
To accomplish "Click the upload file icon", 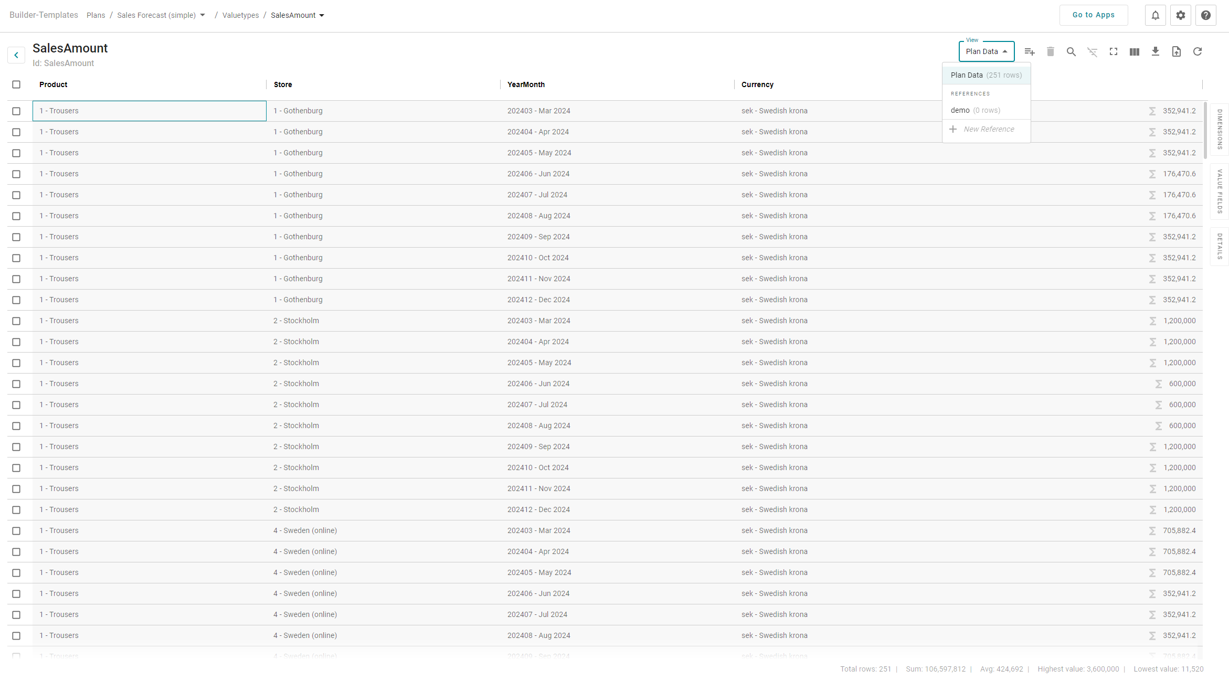I will pyautogui.click(x=1176, y=51).
